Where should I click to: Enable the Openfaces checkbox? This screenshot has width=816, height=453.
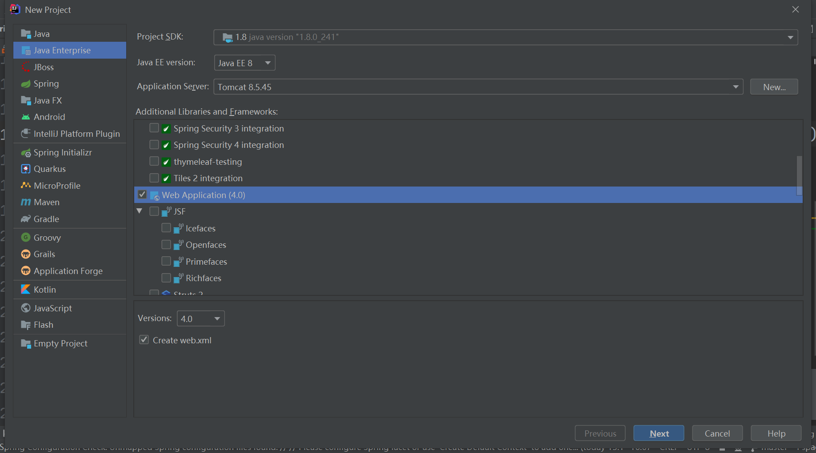click(x=166, y=245)
